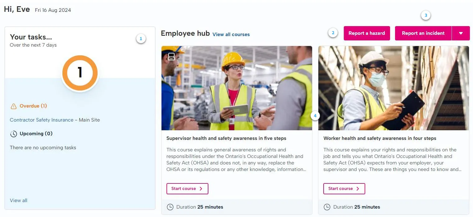The height and width of the screenshot is (217, 473).
Task: Open the View all courses link
Action: (231, 35)
